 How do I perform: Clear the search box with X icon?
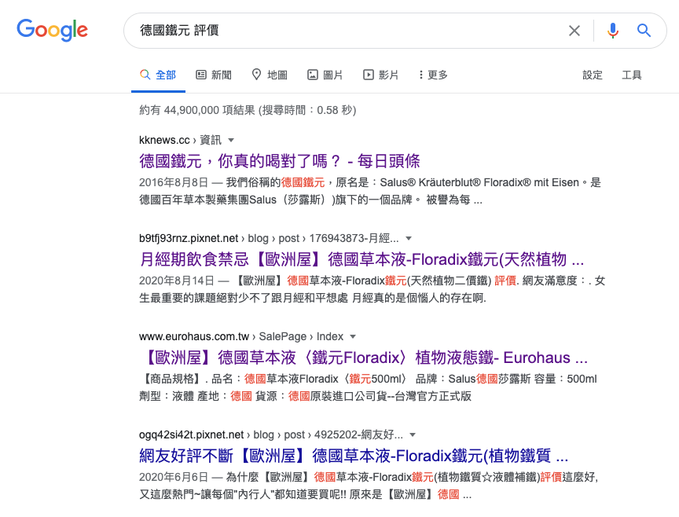pos(574,31)
